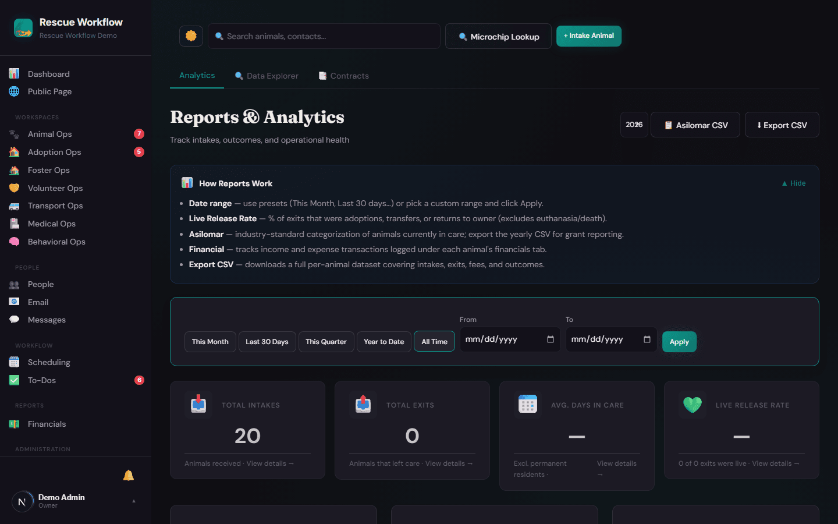Viewport: 838px width, 524px height.
Task: Click the Behavioral Ops brain icon
Action: pos(14,242)
